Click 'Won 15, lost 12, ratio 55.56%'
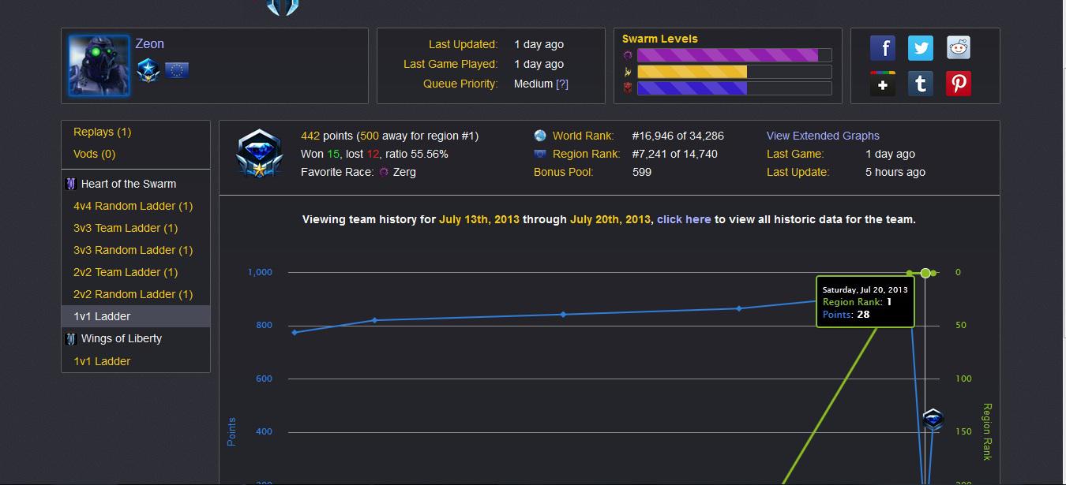Image resolution: width=1066 pixels, height=485 pixels. [374, 154]
